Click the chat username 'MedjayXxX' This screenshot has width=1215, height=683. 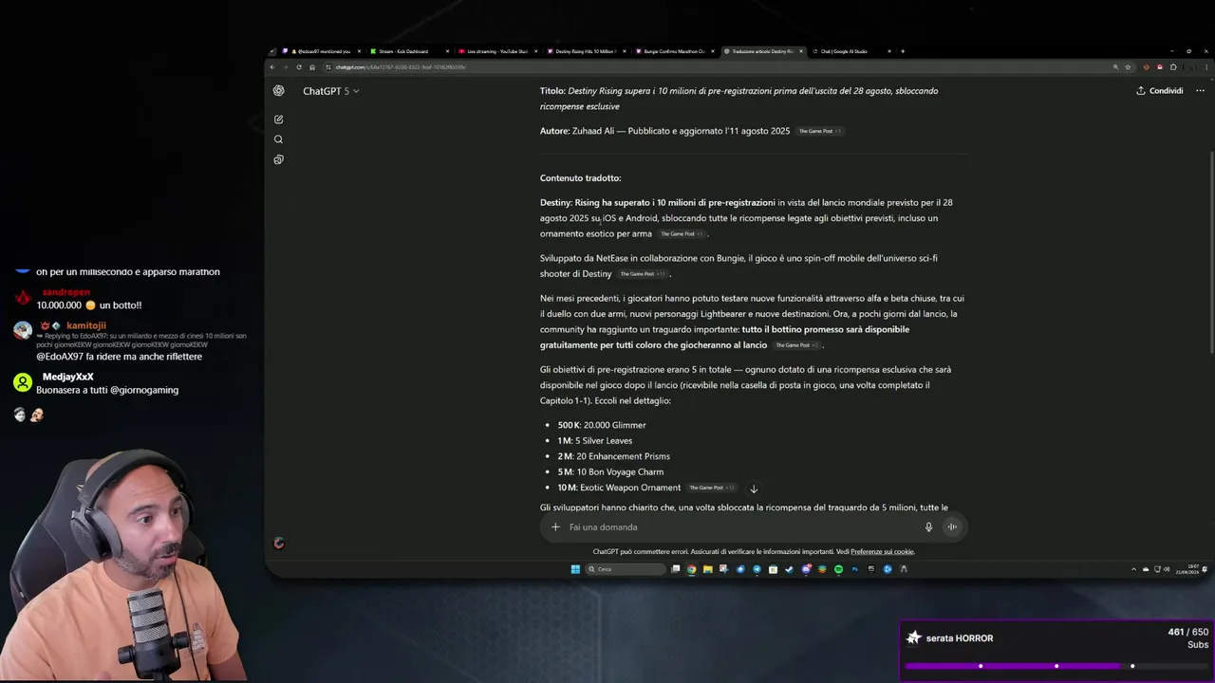pyautogui.click(x=67, y=377)
